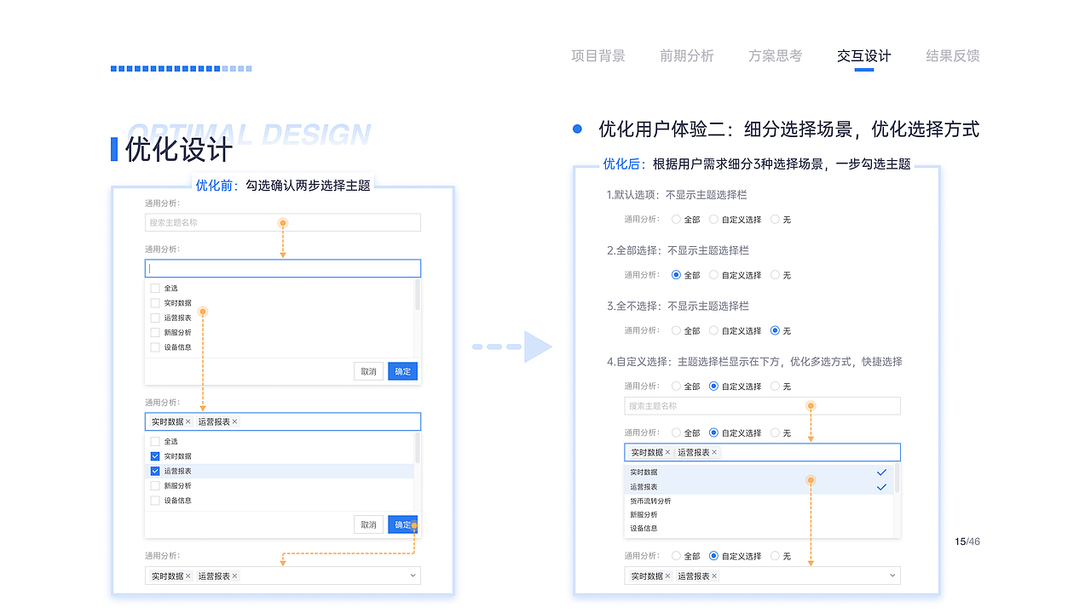Remove 运营报表 tag in 优化后 focused tag input
The image size is (1091, 613).
click(714, 453)
